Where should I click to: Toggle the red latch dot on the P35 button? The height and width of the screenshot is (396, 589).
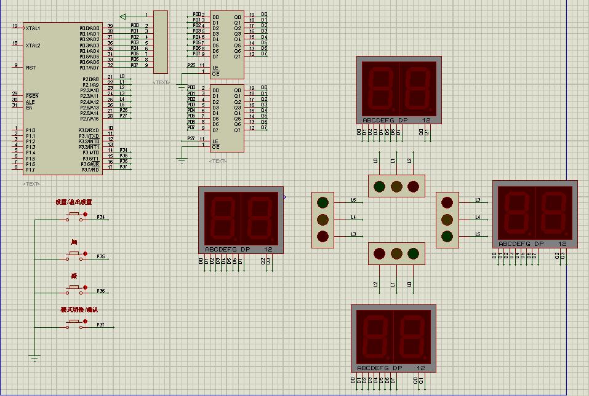(x=86, y=254)
